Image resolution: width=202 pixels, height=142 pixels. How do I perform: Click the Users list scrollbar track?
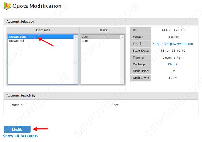tap(122, 59)
